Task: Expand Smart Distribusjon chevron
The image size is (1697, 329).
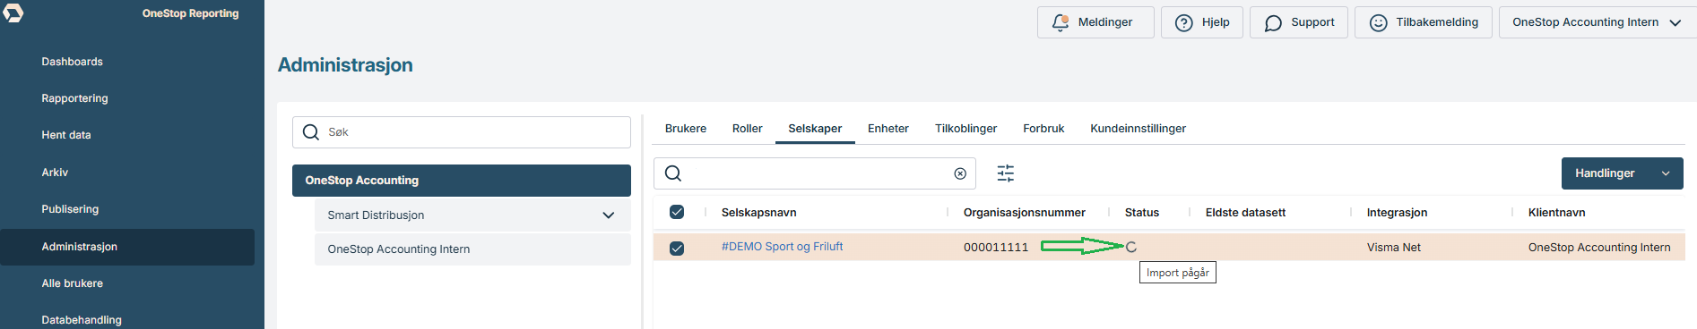Action: [609, 215]
